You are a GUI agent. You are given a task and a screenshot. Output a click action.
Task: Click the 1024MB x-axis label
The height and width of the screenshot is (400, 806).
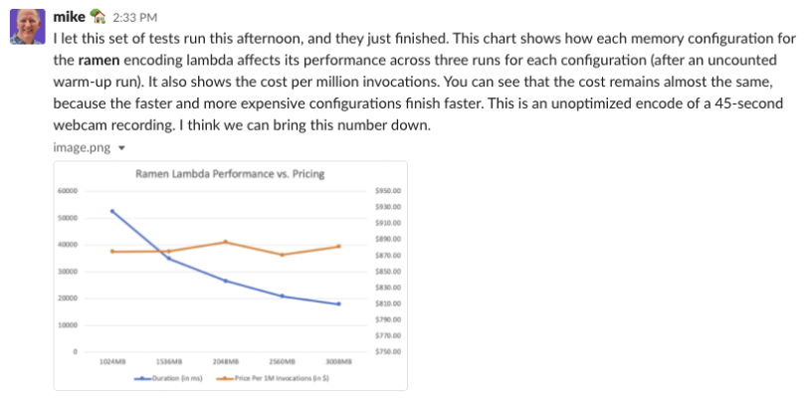click(111, 362)
